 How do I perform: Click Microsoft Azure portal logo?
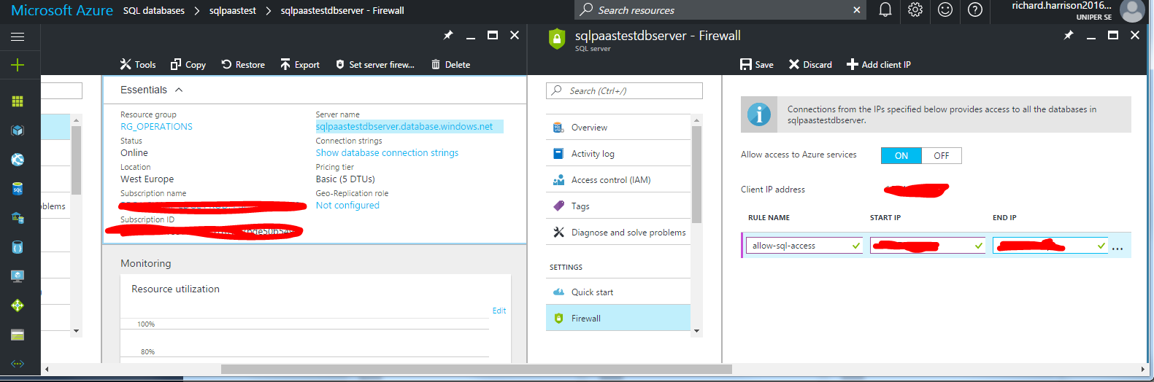point(62,10)
